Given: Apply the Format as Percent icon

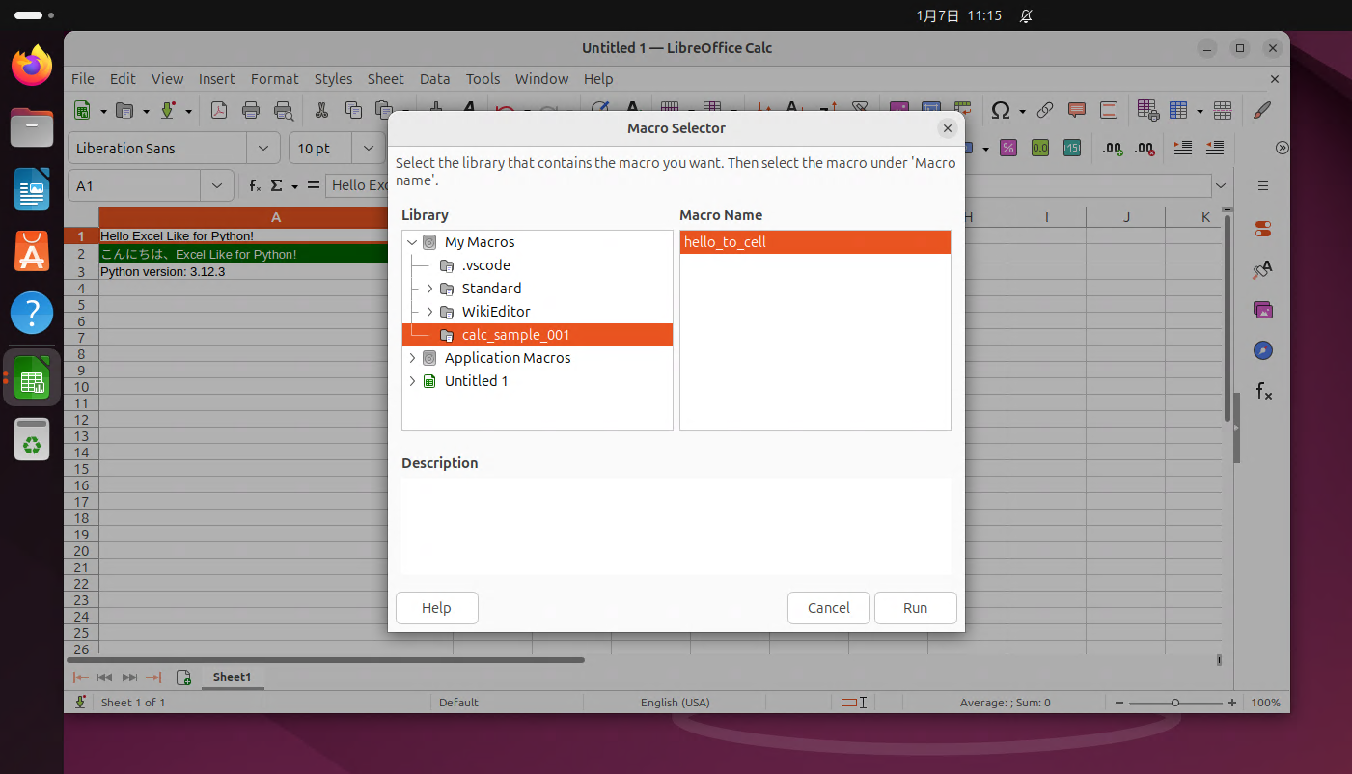Looking at the screenshot, I should 1007,148.
